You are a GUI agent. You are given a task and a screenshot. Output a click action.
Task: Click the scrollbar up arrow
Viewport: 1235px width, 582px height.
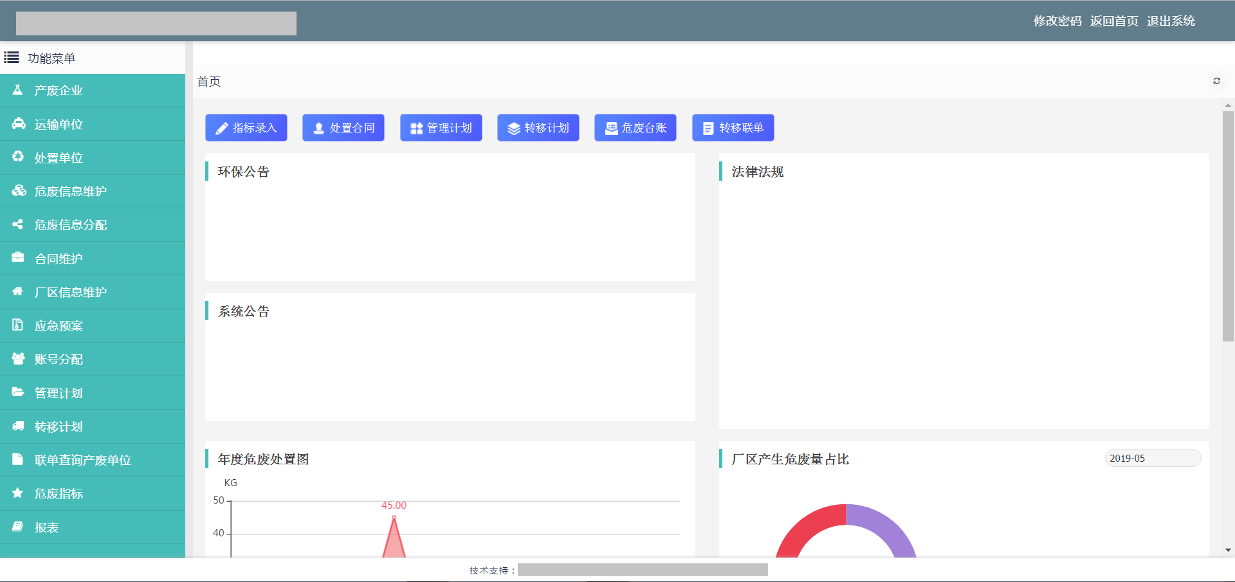tap(1228, 105)
